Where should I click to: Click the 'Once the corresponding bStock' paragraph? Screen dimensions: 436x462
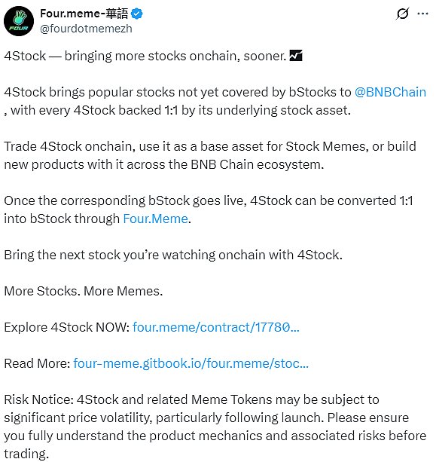[209, 210]
